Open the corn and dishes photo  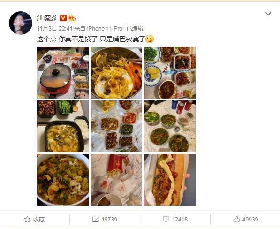click(x=170, y=73)
